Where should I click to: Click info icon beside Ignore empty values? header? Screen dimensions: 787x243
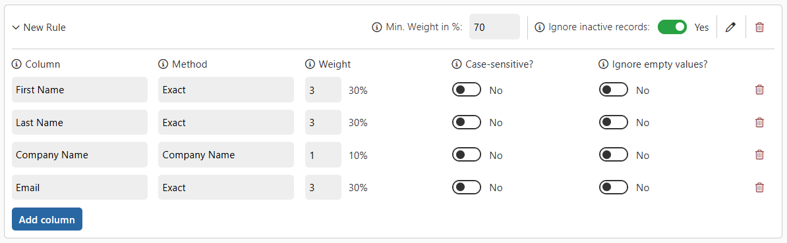(x=603, y=64)
